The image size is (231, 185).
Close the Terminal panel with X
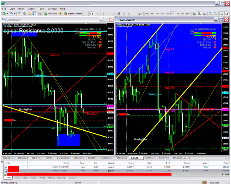2,162
